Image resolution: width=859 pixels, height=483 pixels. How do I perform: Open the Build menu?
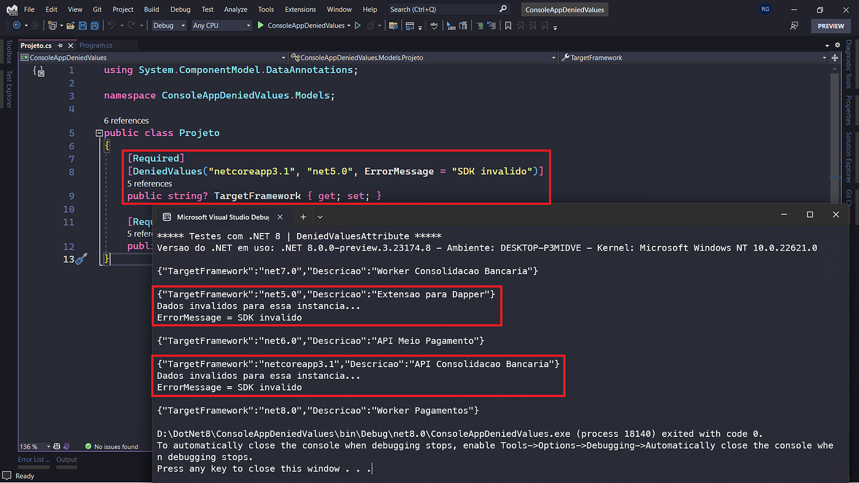pos(151,9)
